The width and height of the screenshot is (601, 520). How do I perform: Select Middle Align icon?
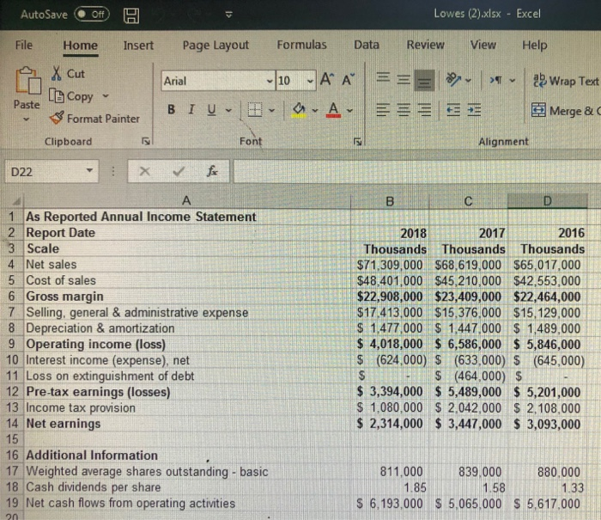click(x=403, y=80)
